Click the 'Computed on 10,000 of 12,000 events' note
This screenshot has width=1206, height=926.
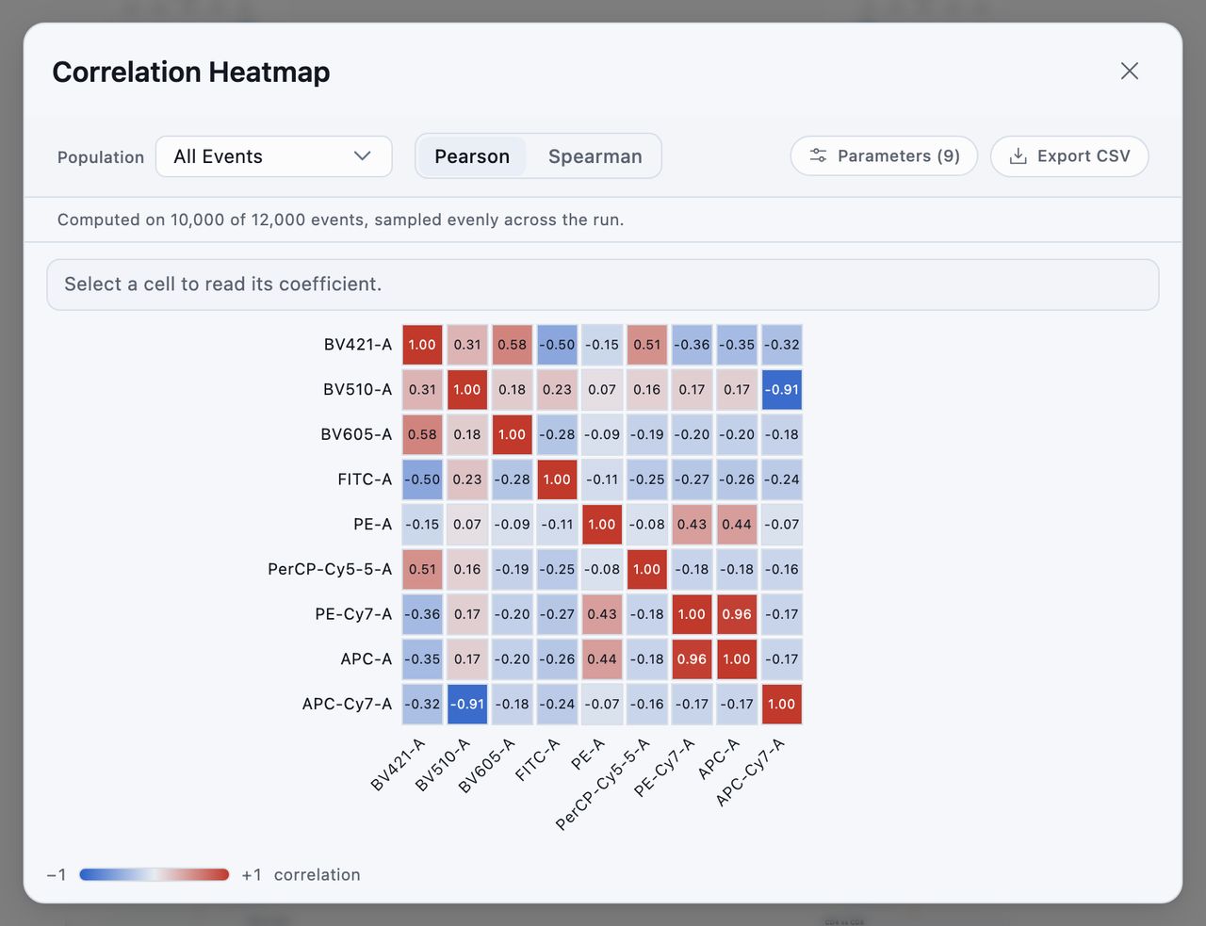(x=340, y=219)
